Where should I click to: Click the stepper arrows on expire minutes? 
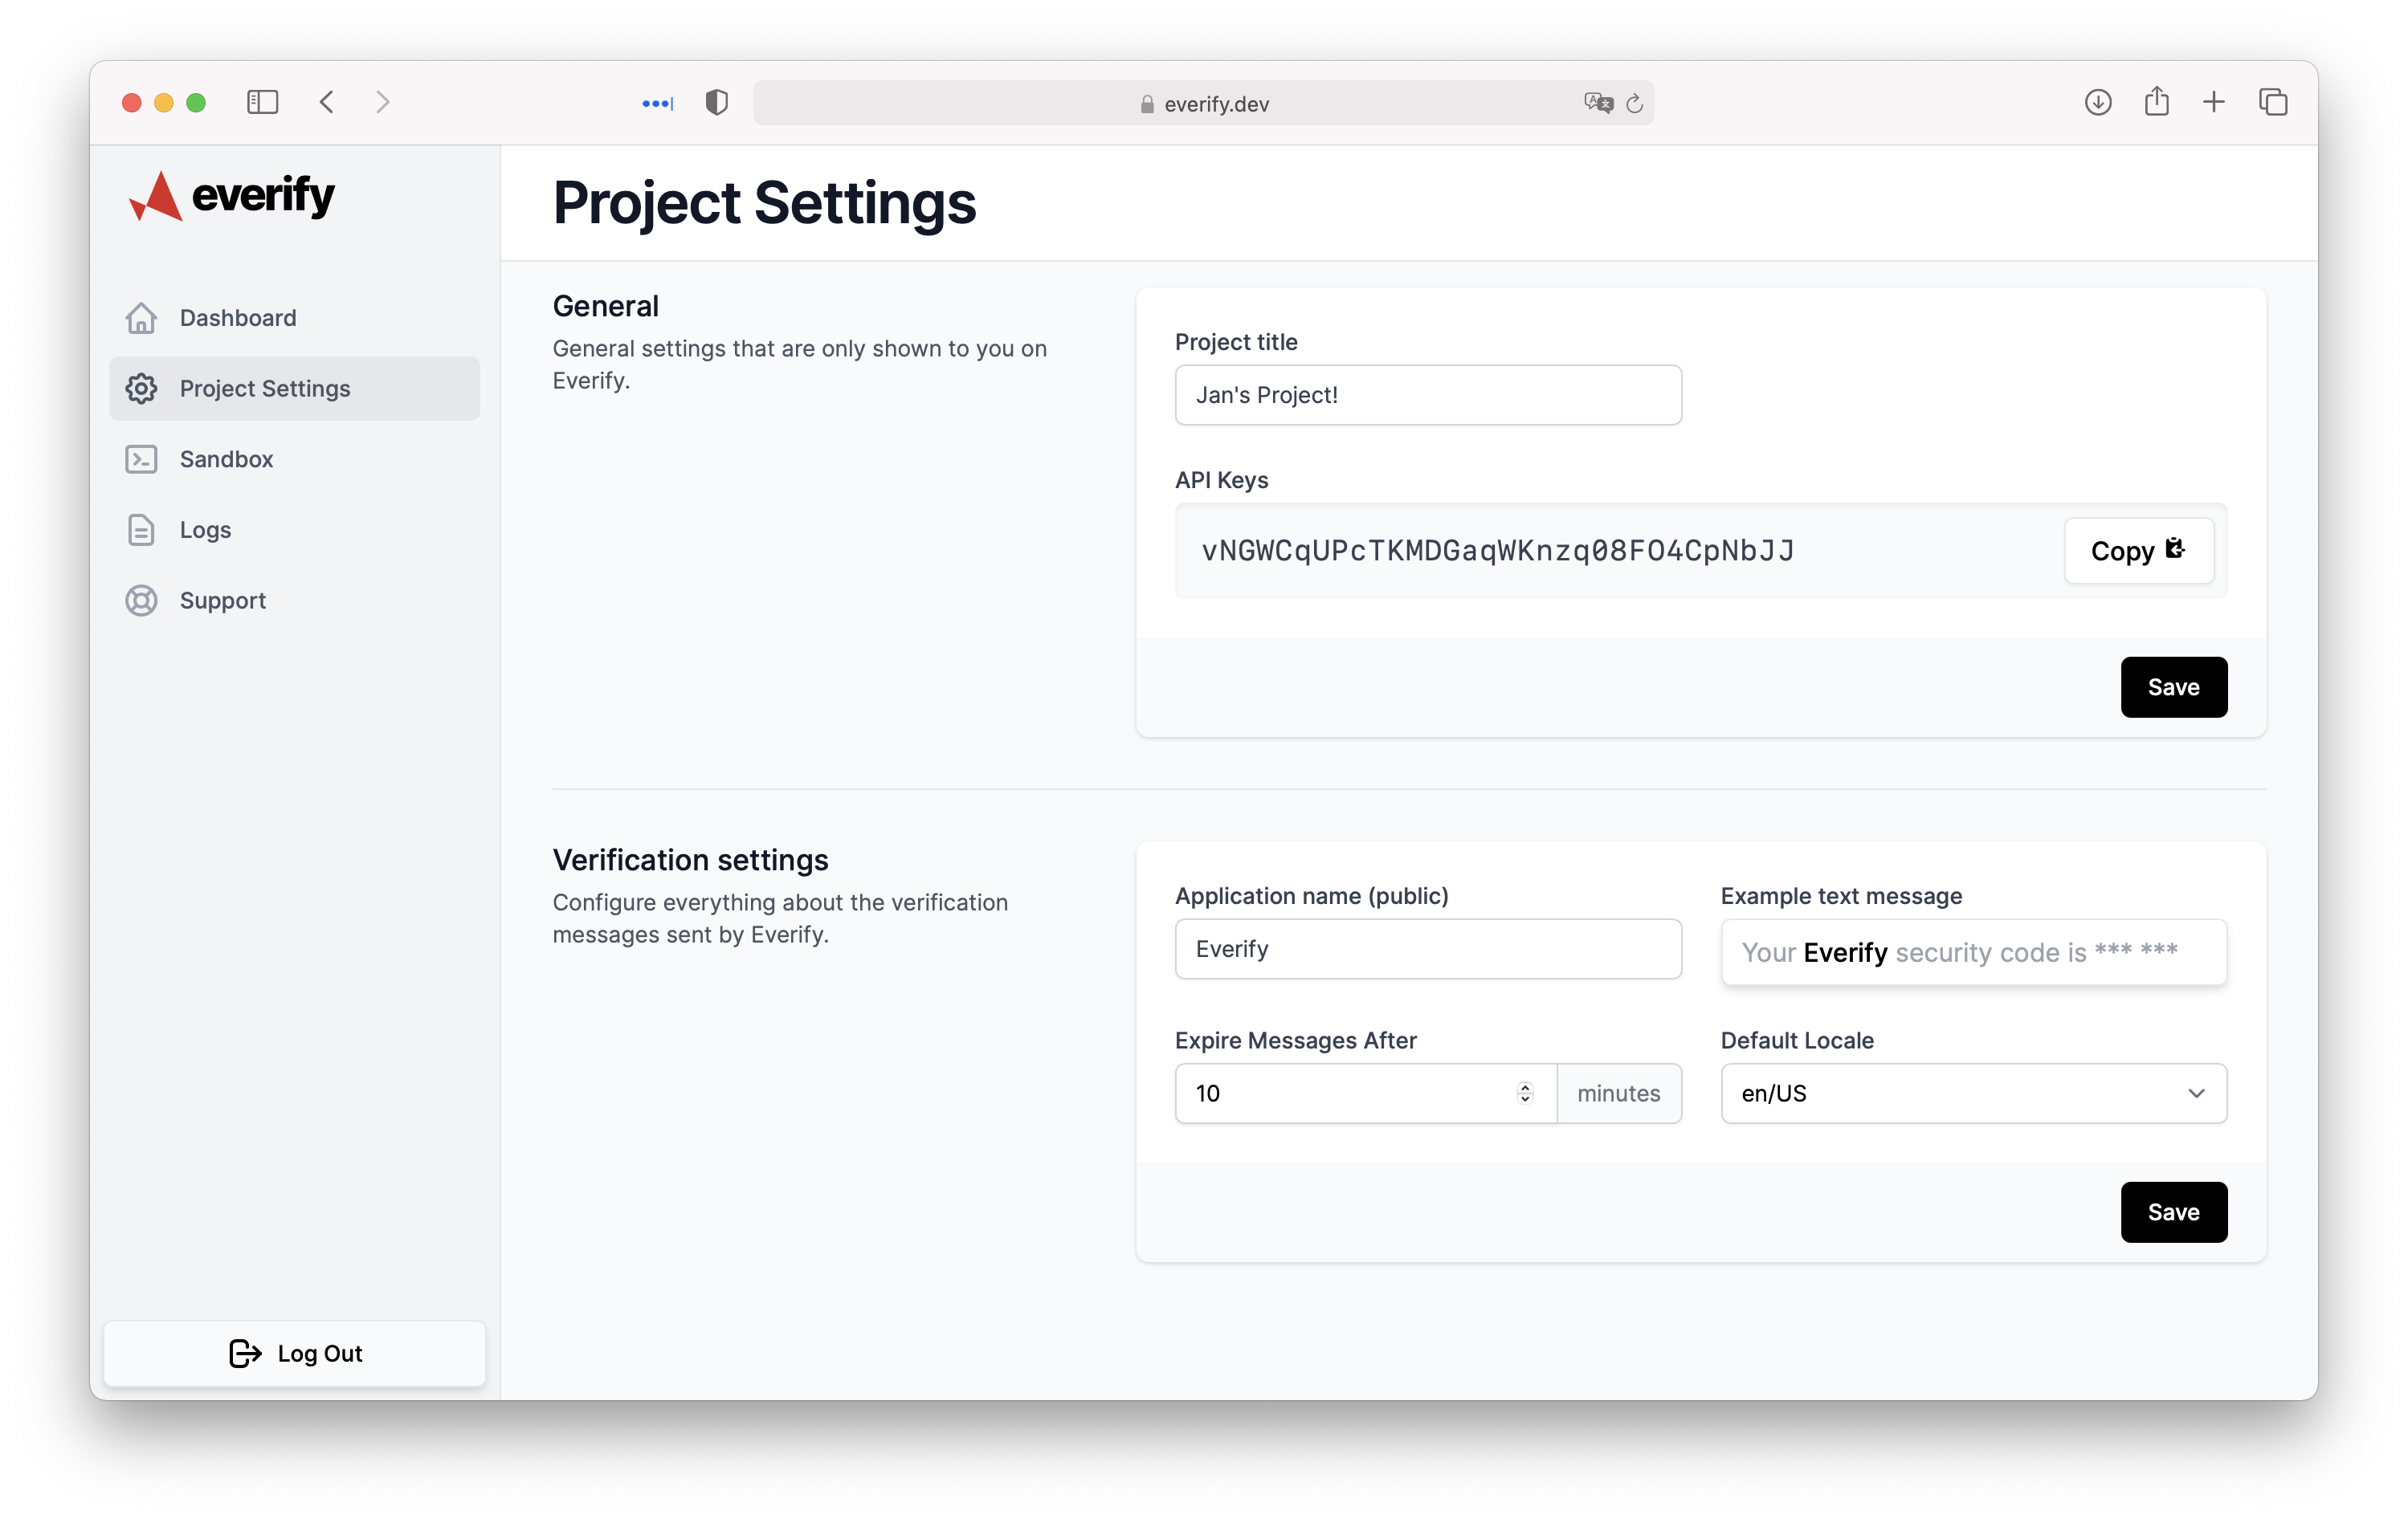(x=1525, y=1093)
